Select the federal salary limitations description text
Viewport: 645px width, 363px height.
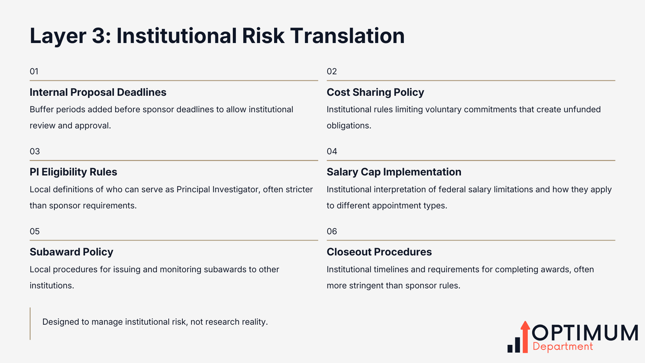pos(469,197)
